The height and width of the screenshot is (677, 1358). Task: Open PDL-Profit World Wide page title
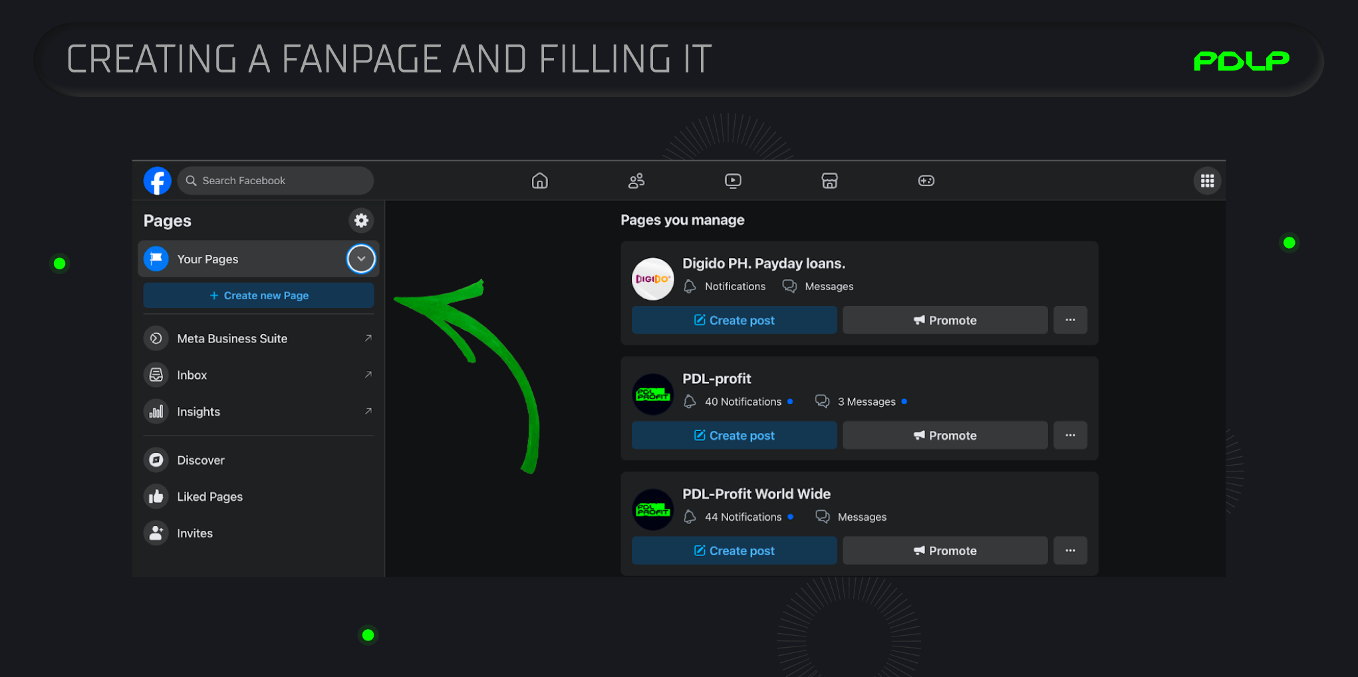click(756, 494)
